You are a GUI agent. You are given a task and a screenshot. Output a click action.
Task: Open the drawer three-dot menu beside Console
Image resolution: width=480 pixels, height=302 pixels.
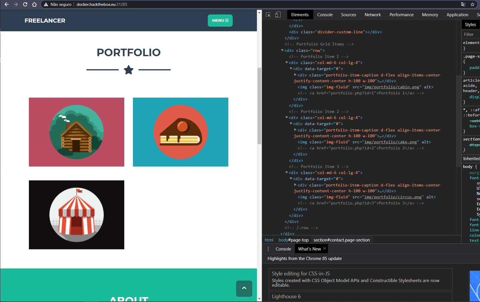tap(268, 249)
